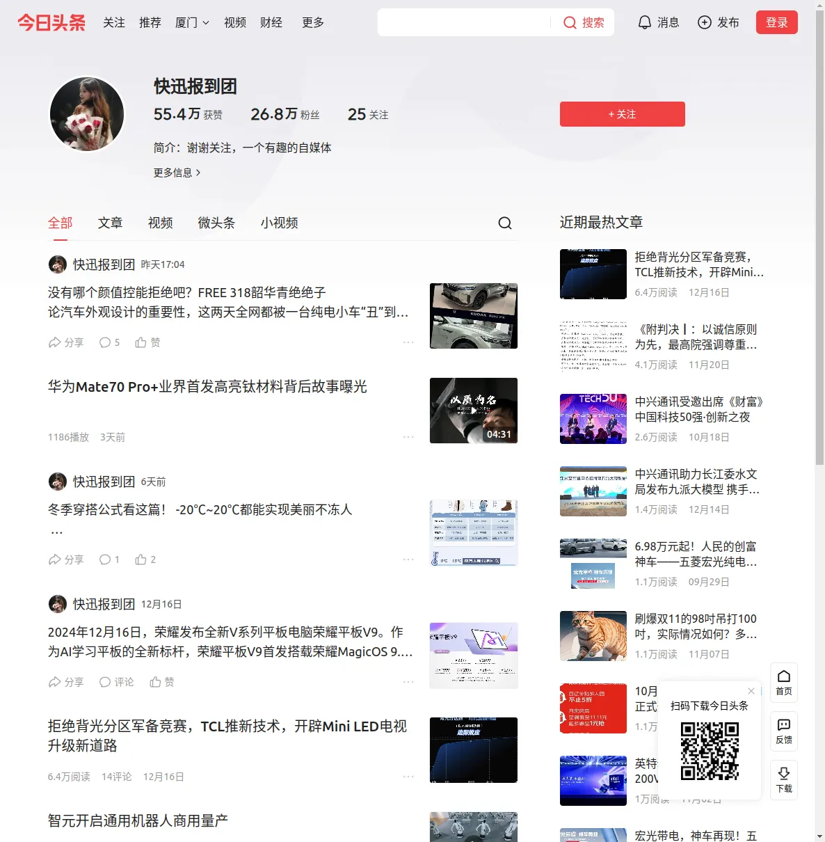Open article 华为Mate70 Pro+业界首发高亮钛材料
This screenshot has width=825, height=842.
pos(207,387)
